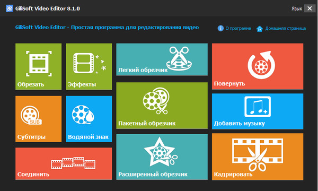This screenshot has height=191, width=318.
Task: Launch Пакетный обрезчик batch cutter tile
Action: point(162,106)
